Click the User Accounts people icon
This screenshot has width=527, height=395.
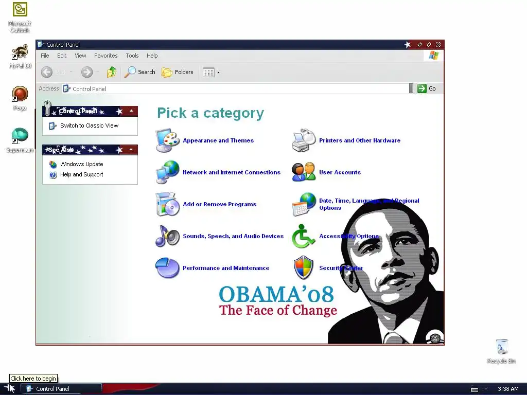coord(304,172)
